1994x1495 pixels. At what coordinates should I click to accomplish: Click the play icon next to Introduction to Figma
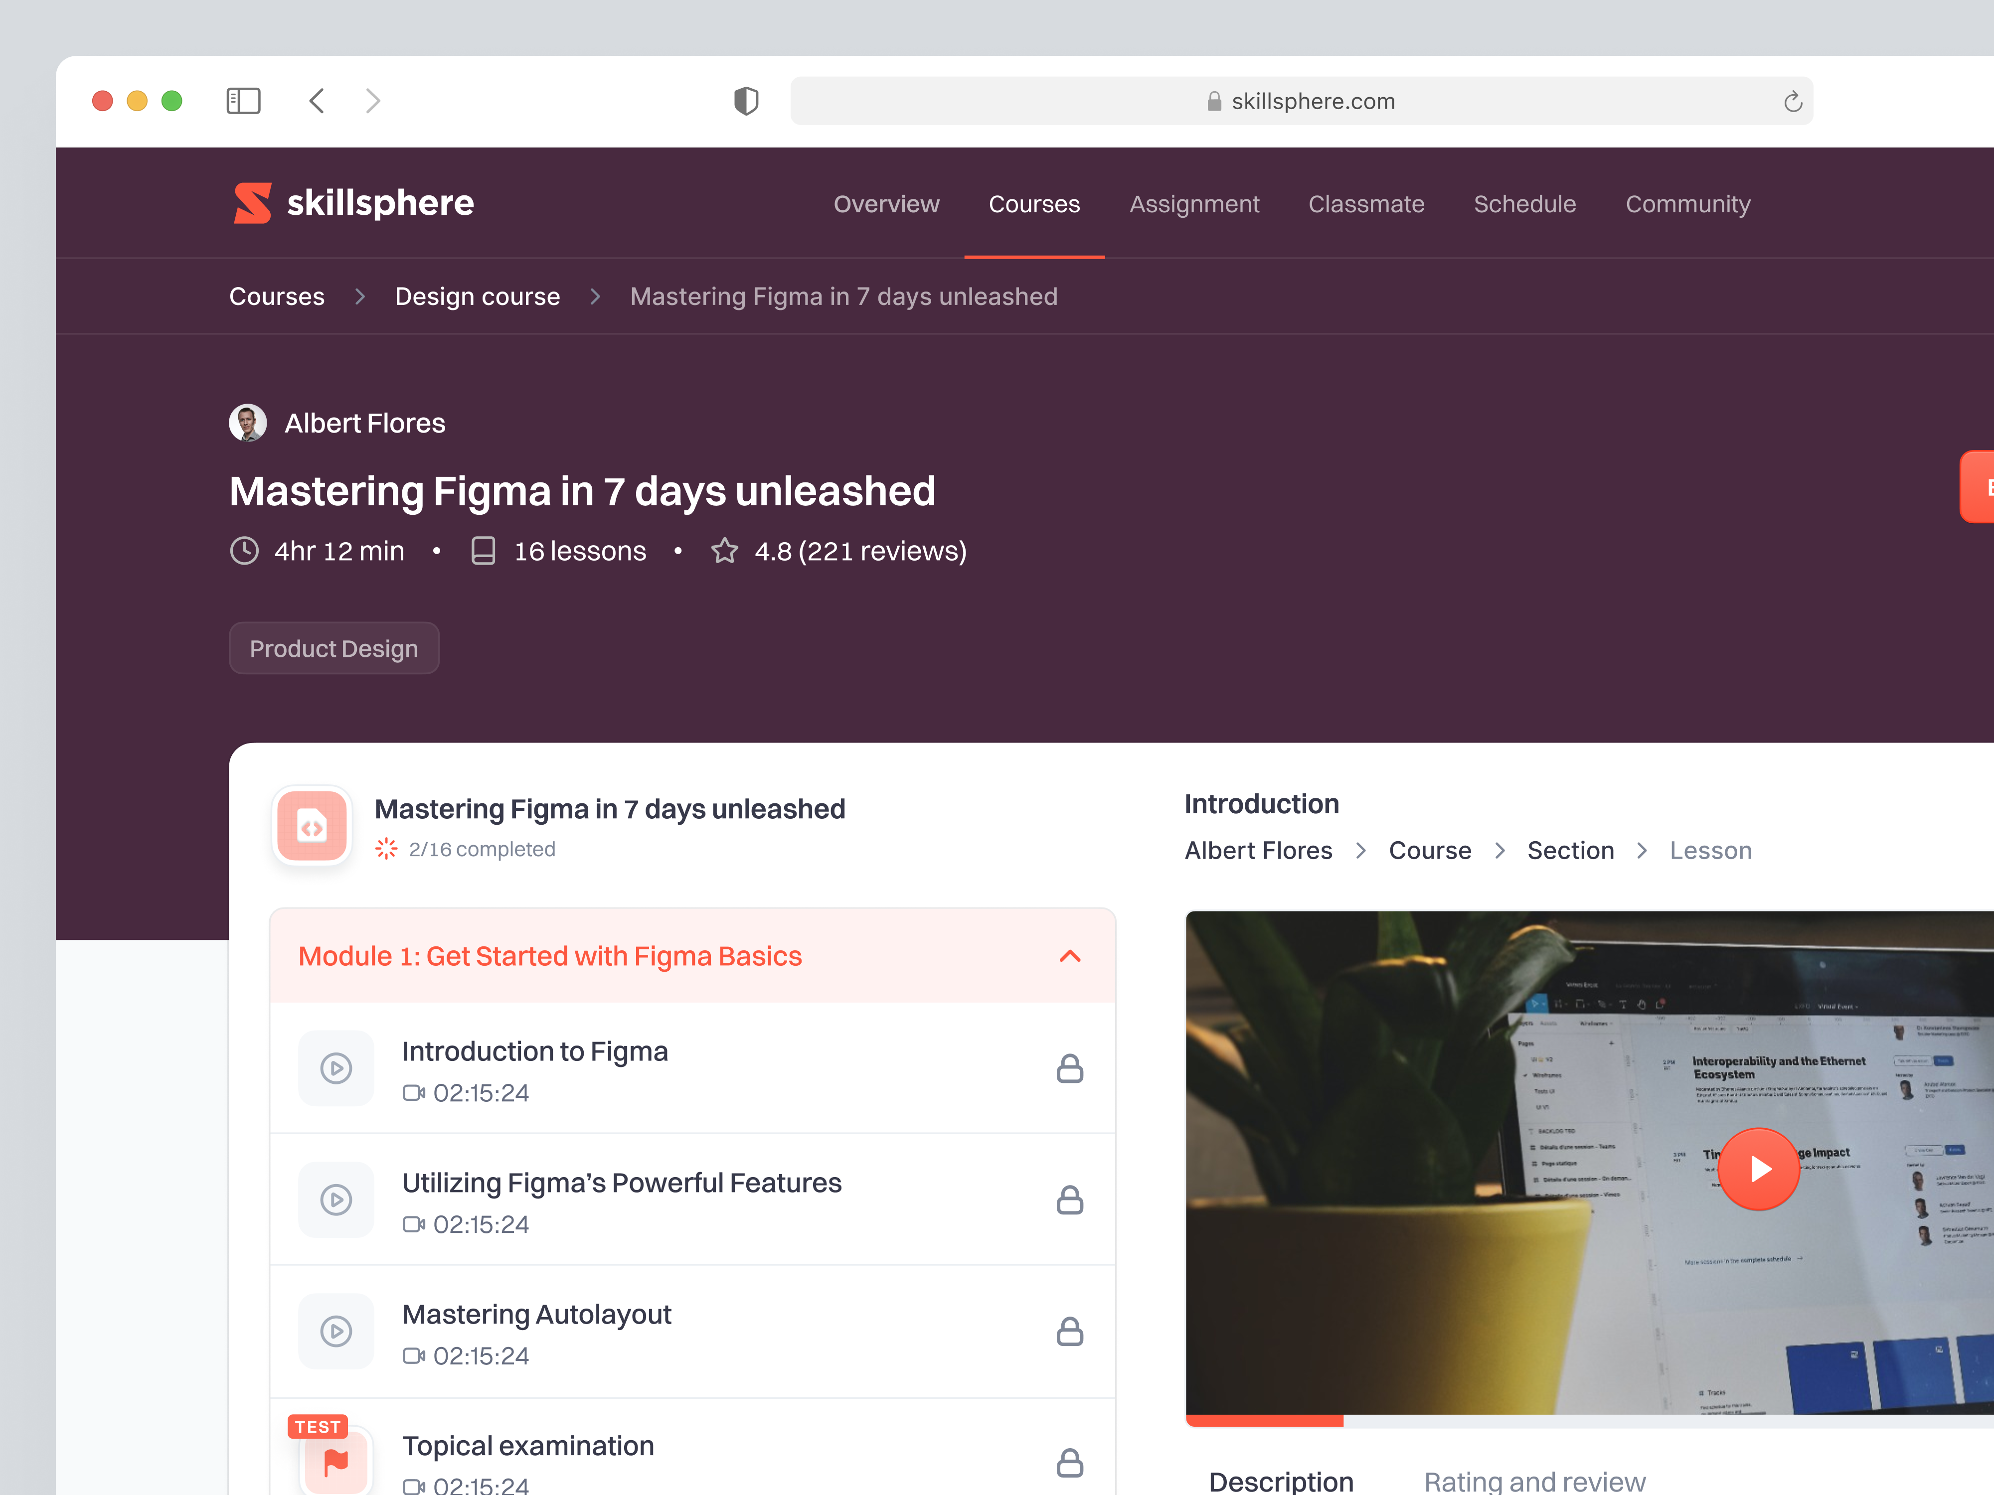[x=336, y=1069]
